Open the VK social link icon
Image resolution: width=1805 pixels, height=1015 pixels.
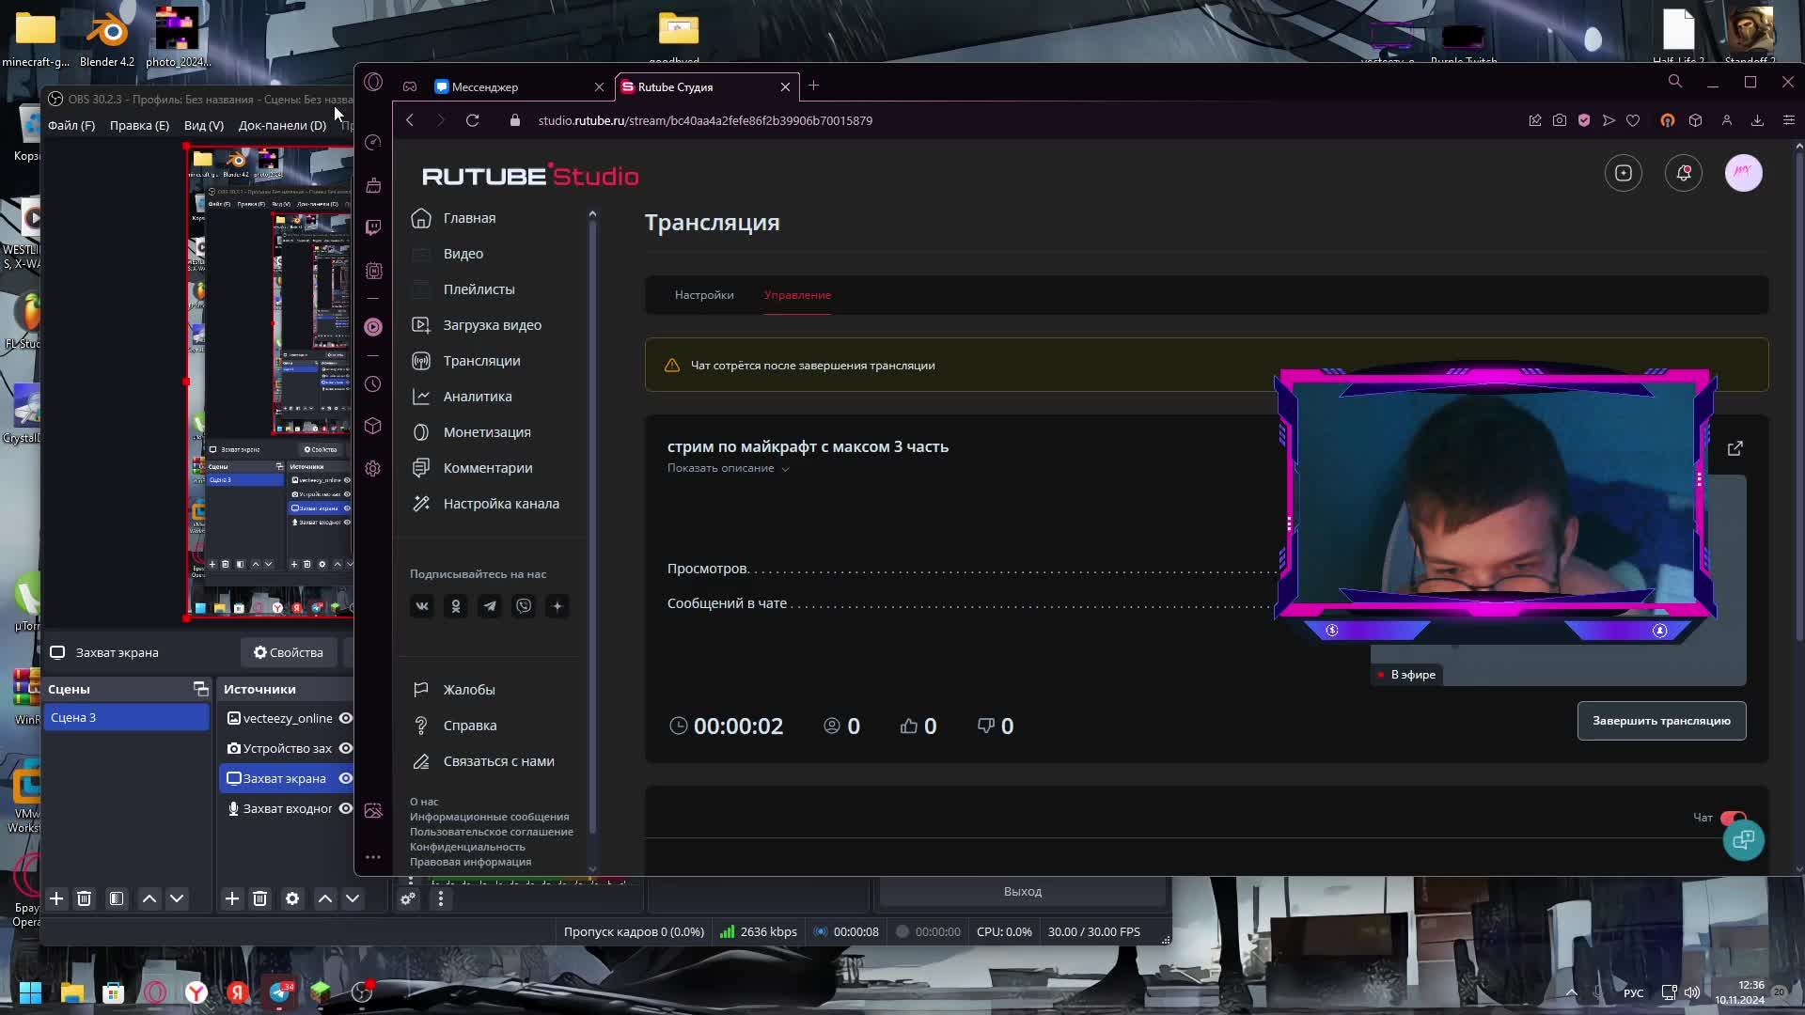click(x=422, y=606)
